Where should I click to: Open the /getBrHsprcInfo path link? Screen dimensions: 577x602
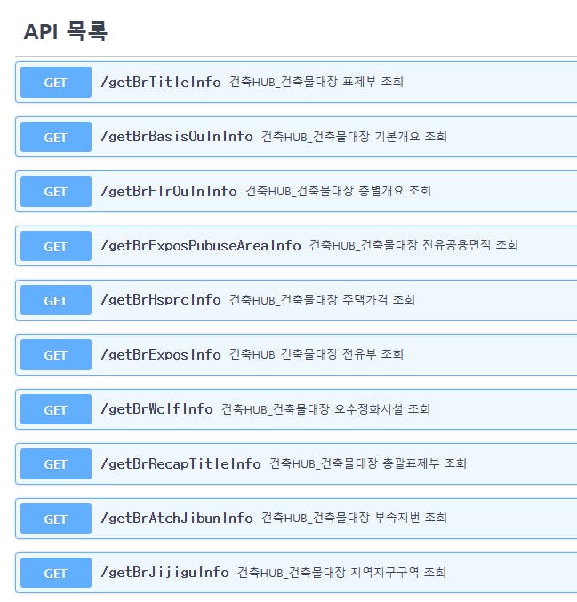pos(160,299)
